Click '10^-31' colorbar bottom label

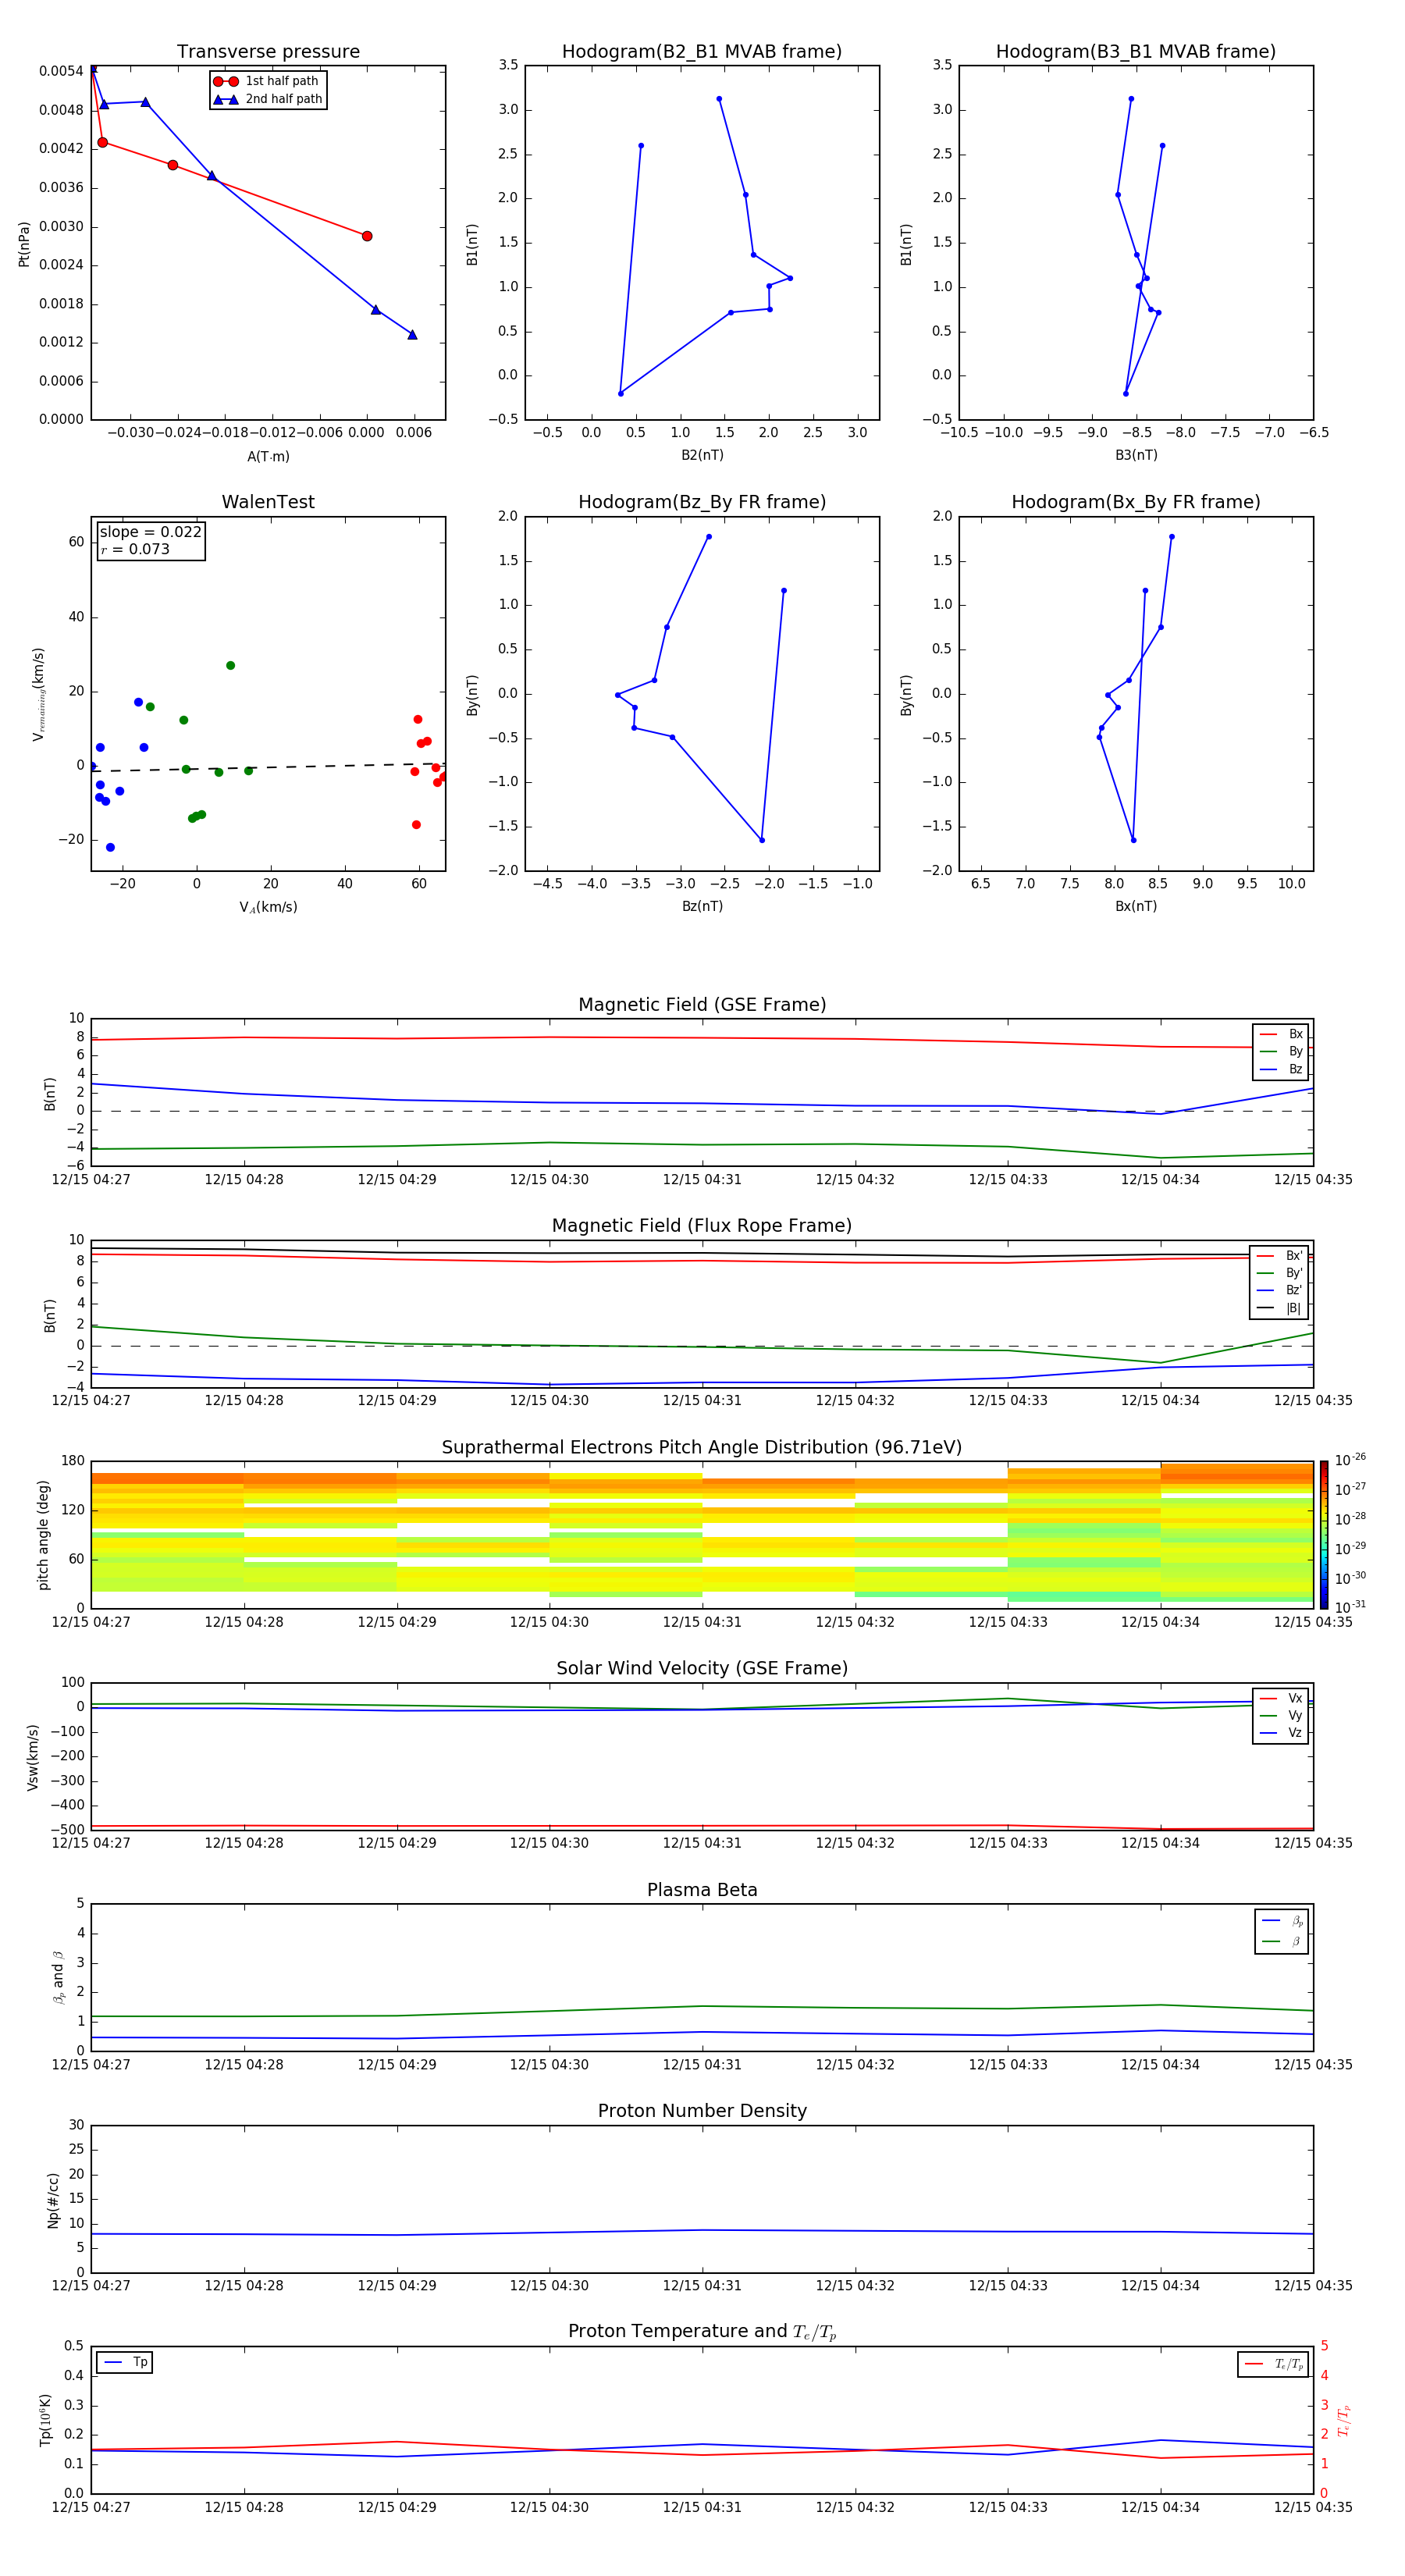tap(1350, 1607)
